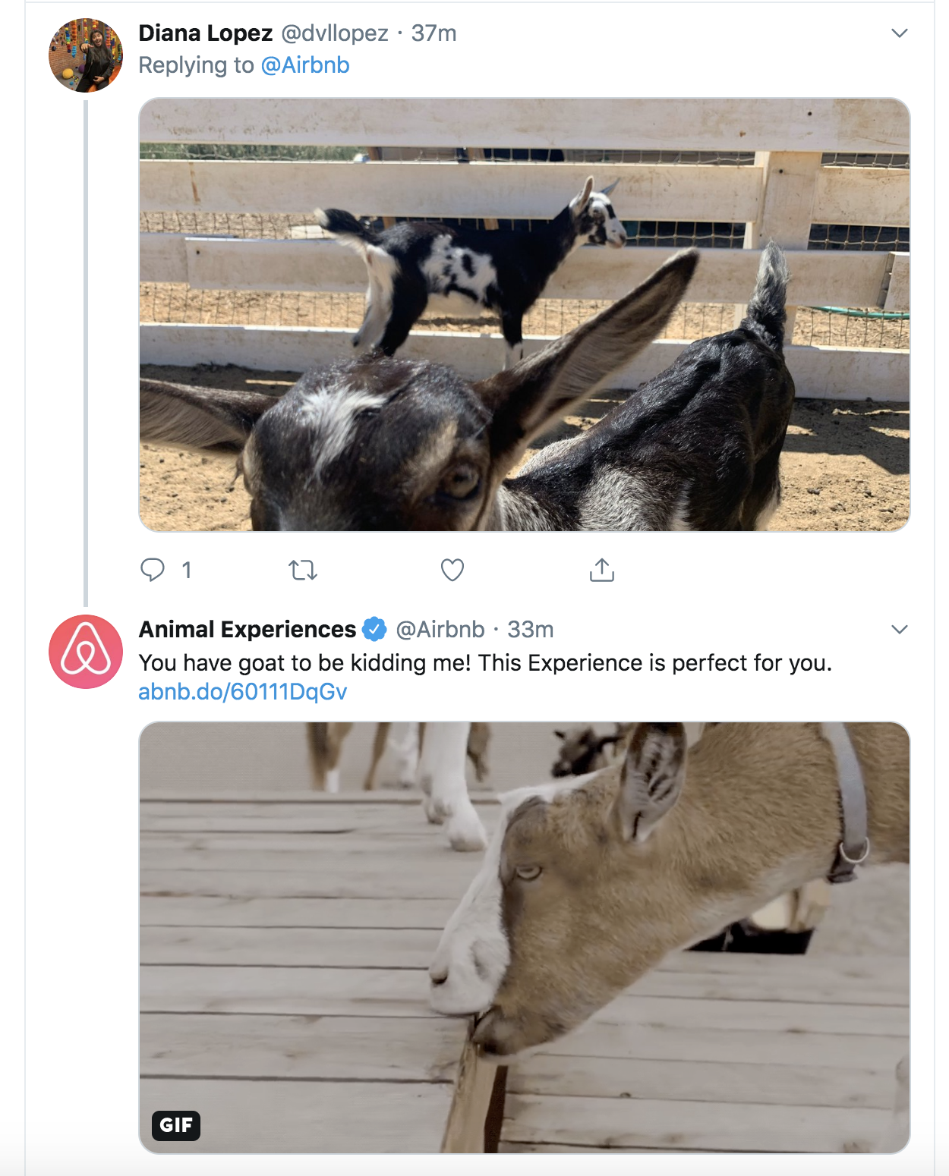Click the blue verified badge
Screen dimensions: 949x1176
[374, 629]
